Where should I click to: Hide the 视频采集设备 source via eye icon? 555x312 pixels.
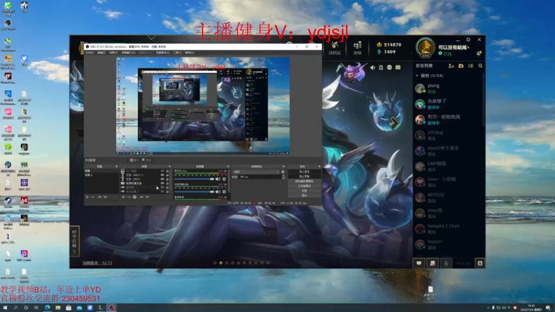click(x=162, y=183)
